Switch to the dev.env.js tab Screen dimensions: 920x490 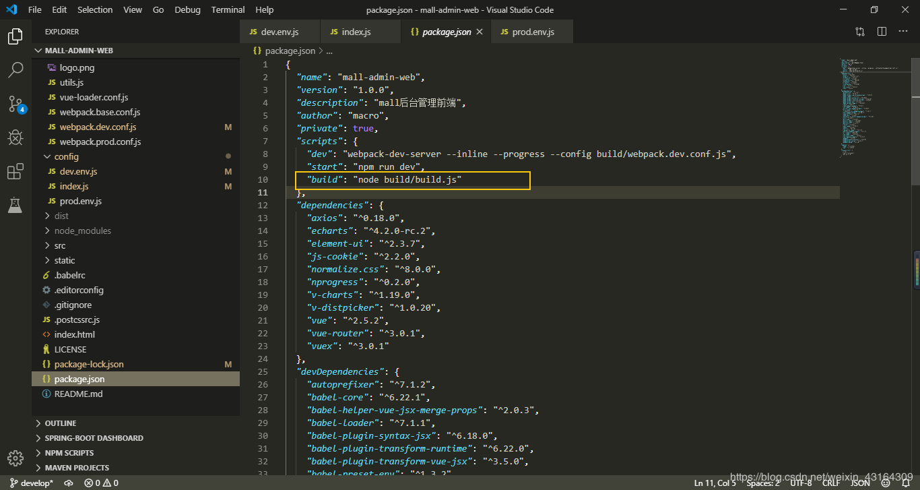pyautogui.click(x=280, y=32)
